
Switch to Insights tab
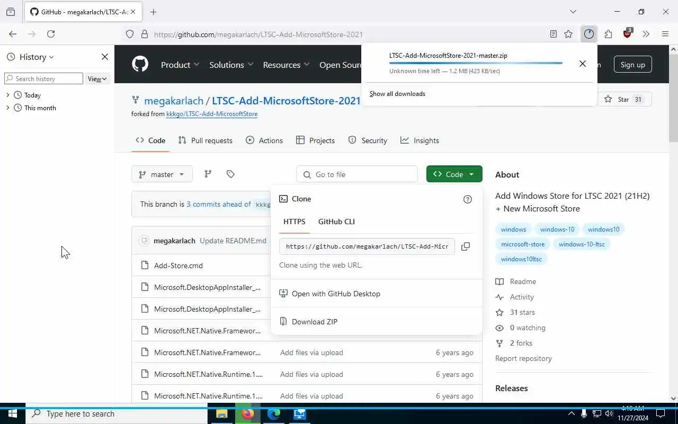tap(420, 140)
